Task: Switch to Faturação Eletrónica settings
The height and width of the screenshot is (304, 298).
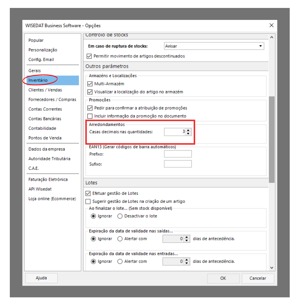Action: (x=48, y=180)
